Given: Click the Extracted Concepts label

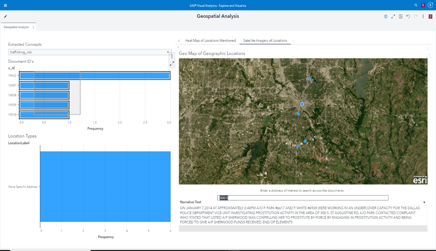Looking at the screenshot, I should pos(25,44).
